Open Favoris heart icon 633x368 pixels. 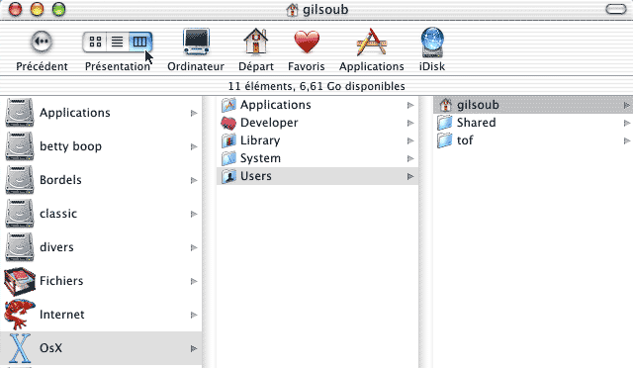coord(307,42)
